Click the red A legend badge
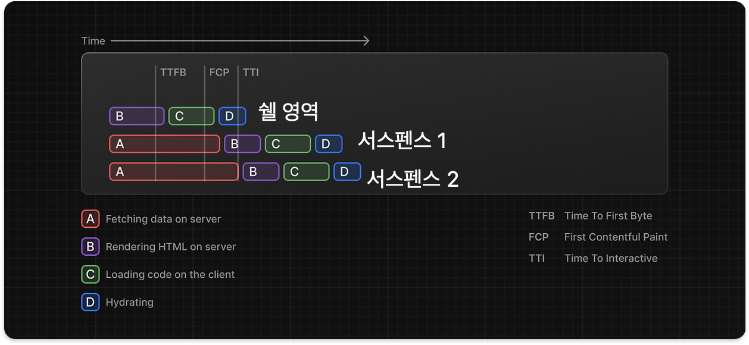 [90, 219]
